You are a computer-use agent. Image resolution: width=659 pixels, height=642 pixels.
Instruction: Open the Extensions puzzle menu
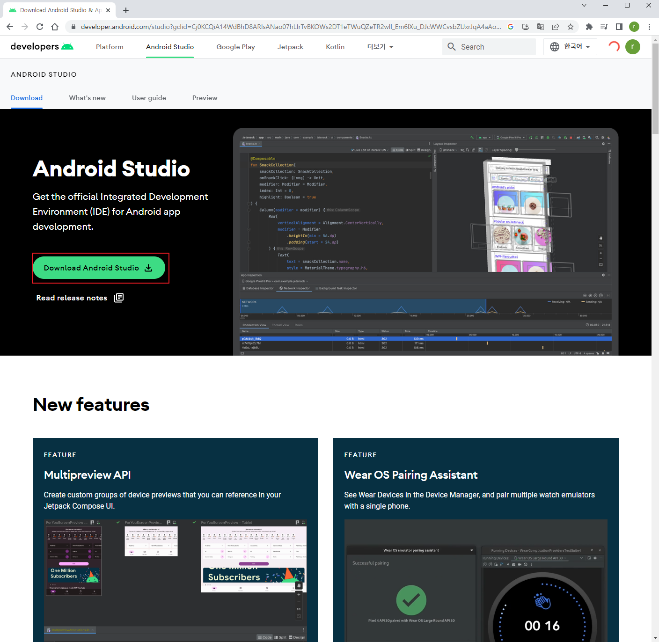[589, 27]
